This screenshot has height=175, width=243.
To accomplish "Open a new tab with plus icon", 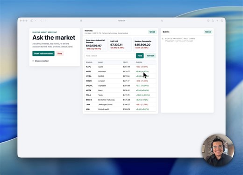I will (x=217, y=20).
